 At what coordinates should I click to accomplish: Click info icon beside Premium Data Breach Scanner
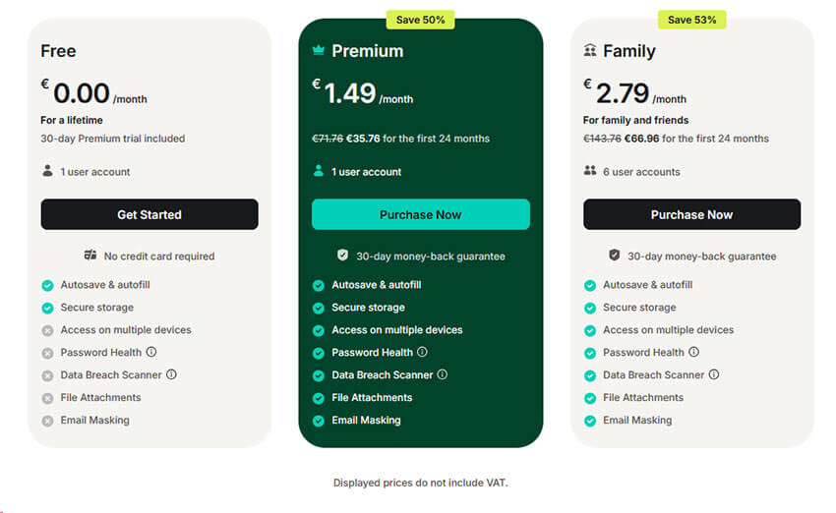[443, 374]
